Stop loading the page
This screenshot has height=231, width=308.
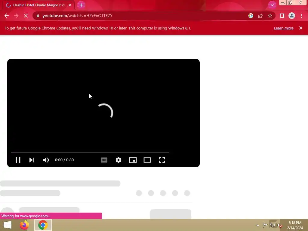(26, 16)
